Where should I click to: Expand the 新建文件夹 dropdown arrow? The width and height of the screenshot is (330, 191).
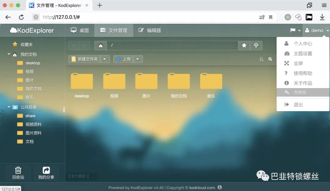pyautogui.click(x=105, y=59)
